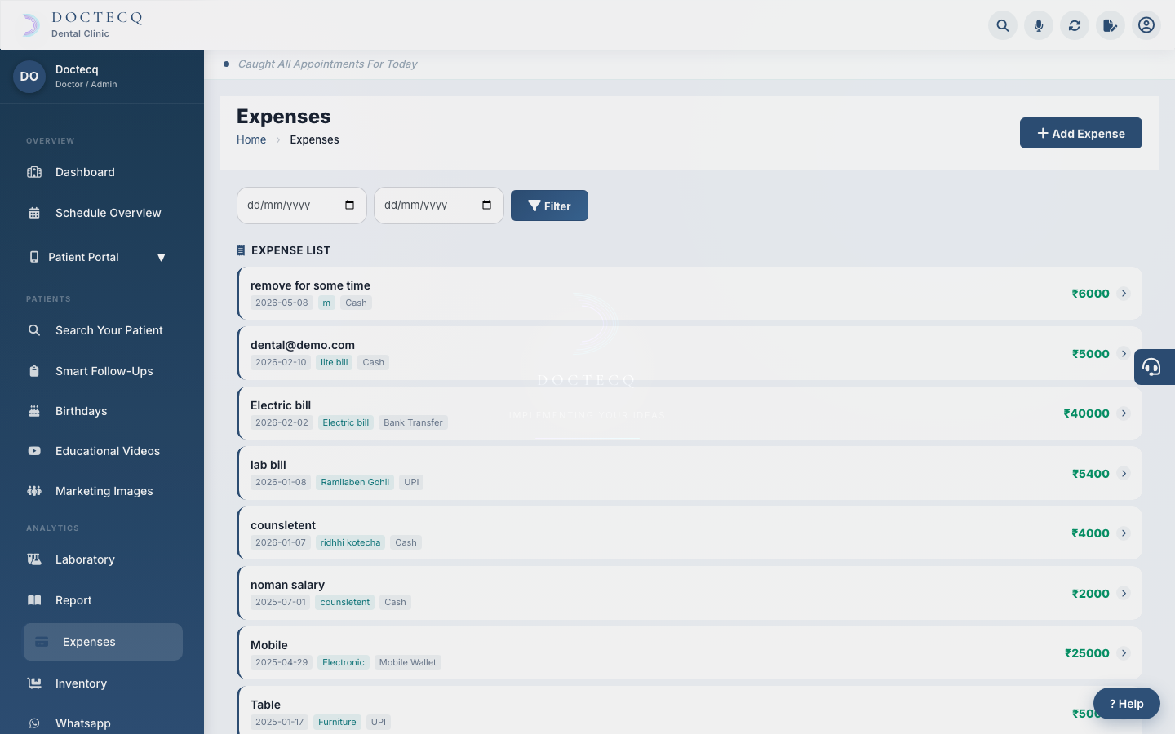Click the Doctecq logo

(81, 24)
